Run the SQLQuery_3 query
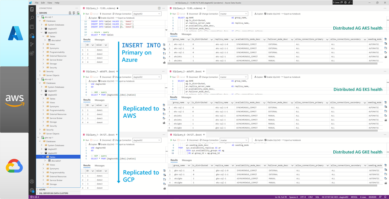 [86, 14]
